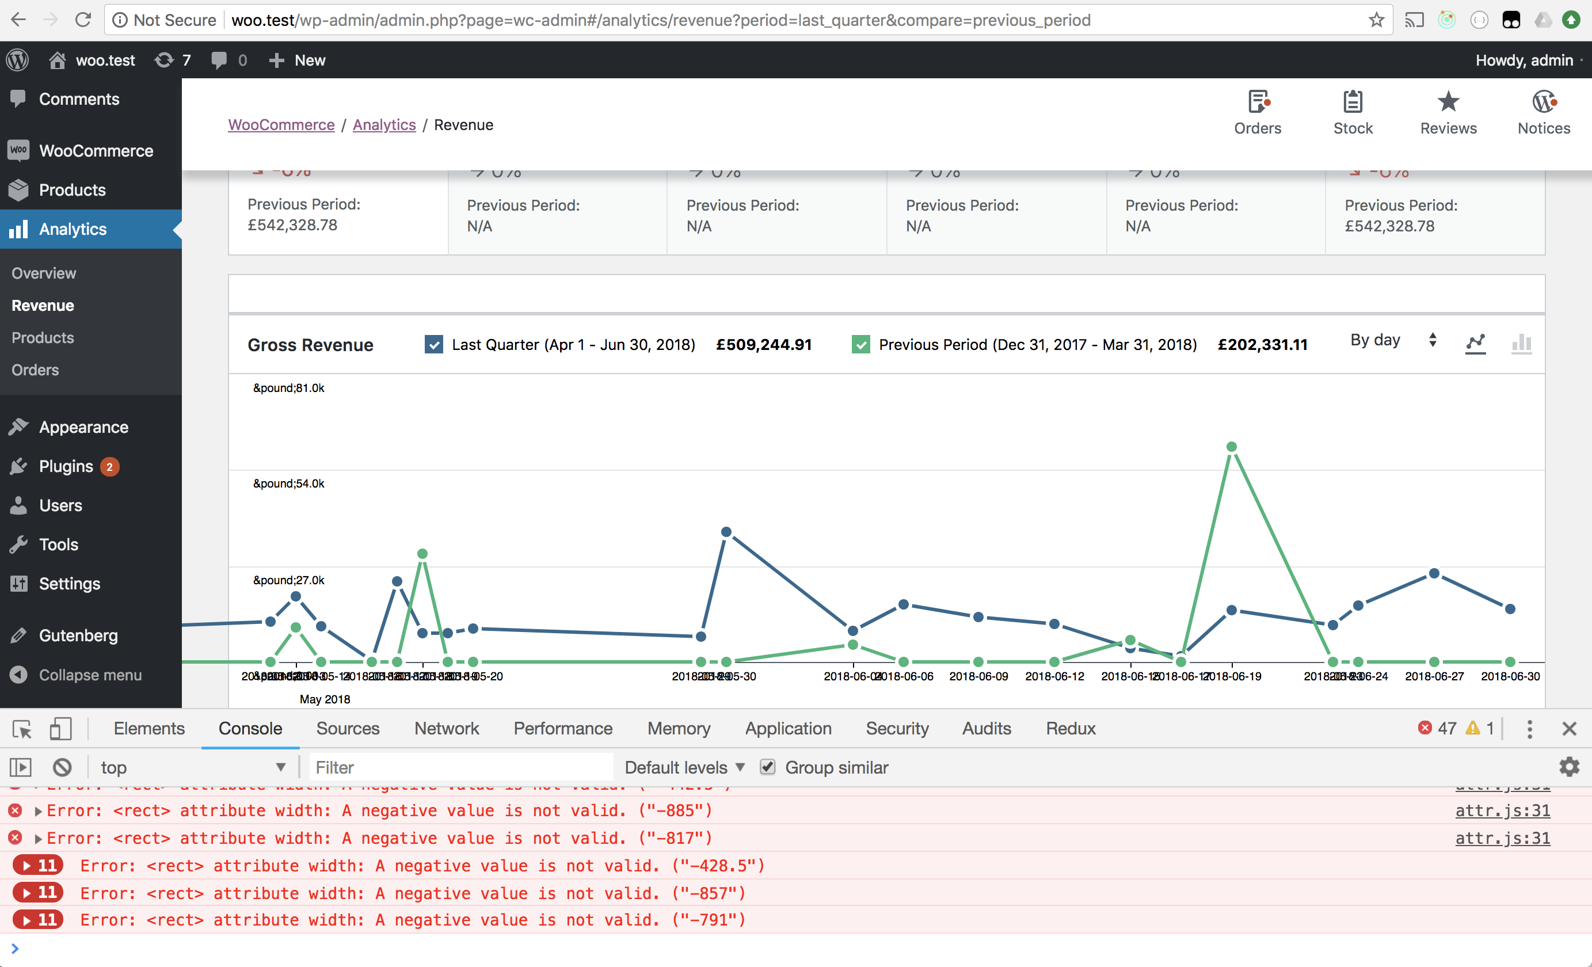Open the Notices panel
The image size is (1592, 967).
tap(1544, 111)
